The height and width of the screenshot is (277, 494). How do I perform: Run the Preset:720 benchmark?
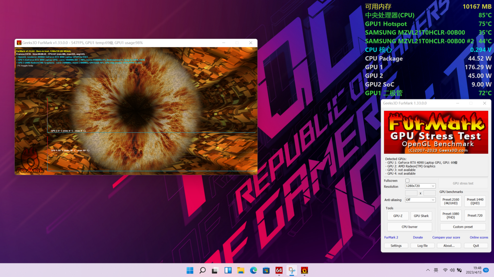(x=475, y=215)
